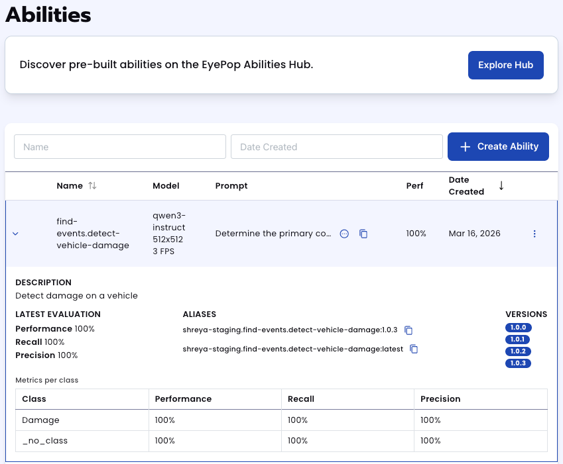This screenshot has width=563, height=464.
Task: Focus the Date Created filter field
Action: (336, 147)
